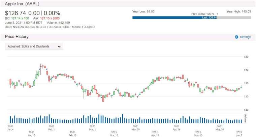Click the Year Low: 81.83 label
This screenshot has width=256, height=138.
pyautogui.click(x=143, y=11)
